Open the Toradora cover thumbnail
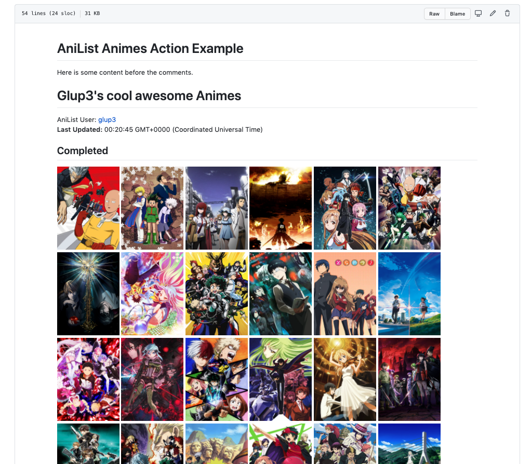The image size is (531, 464). click(x=345, y=294)
